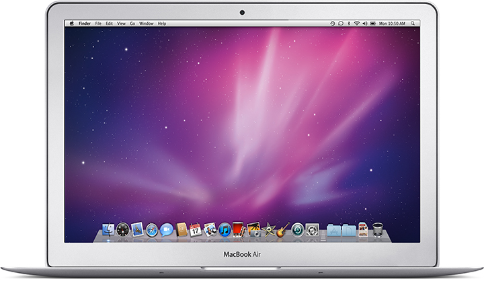This screenshot has width=484, height=281.
Task: Open the File menu
Action: pyautogui.click(x=98, y=24)
